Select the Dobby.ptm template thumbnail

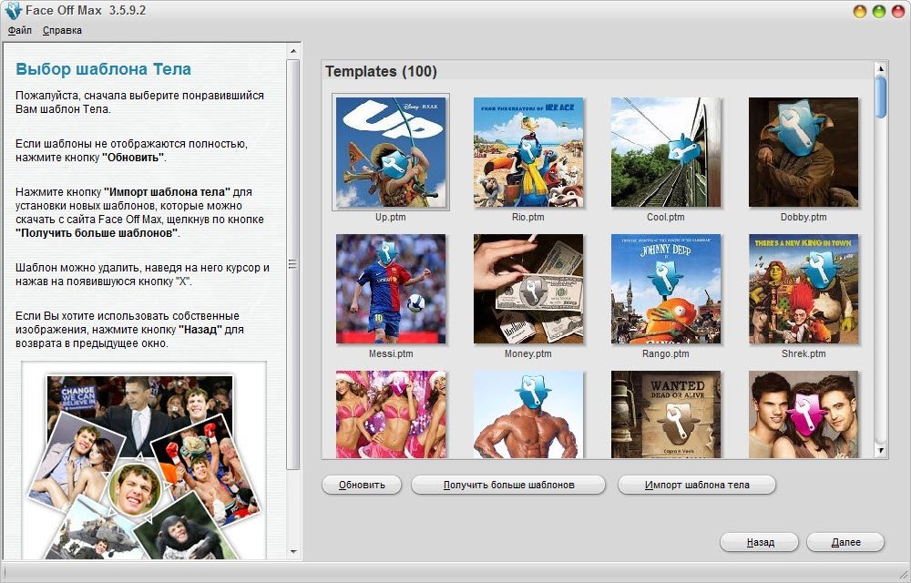click(x=804, y=152)
